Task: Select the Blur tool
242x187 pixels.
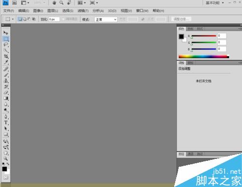Action: 6,104
